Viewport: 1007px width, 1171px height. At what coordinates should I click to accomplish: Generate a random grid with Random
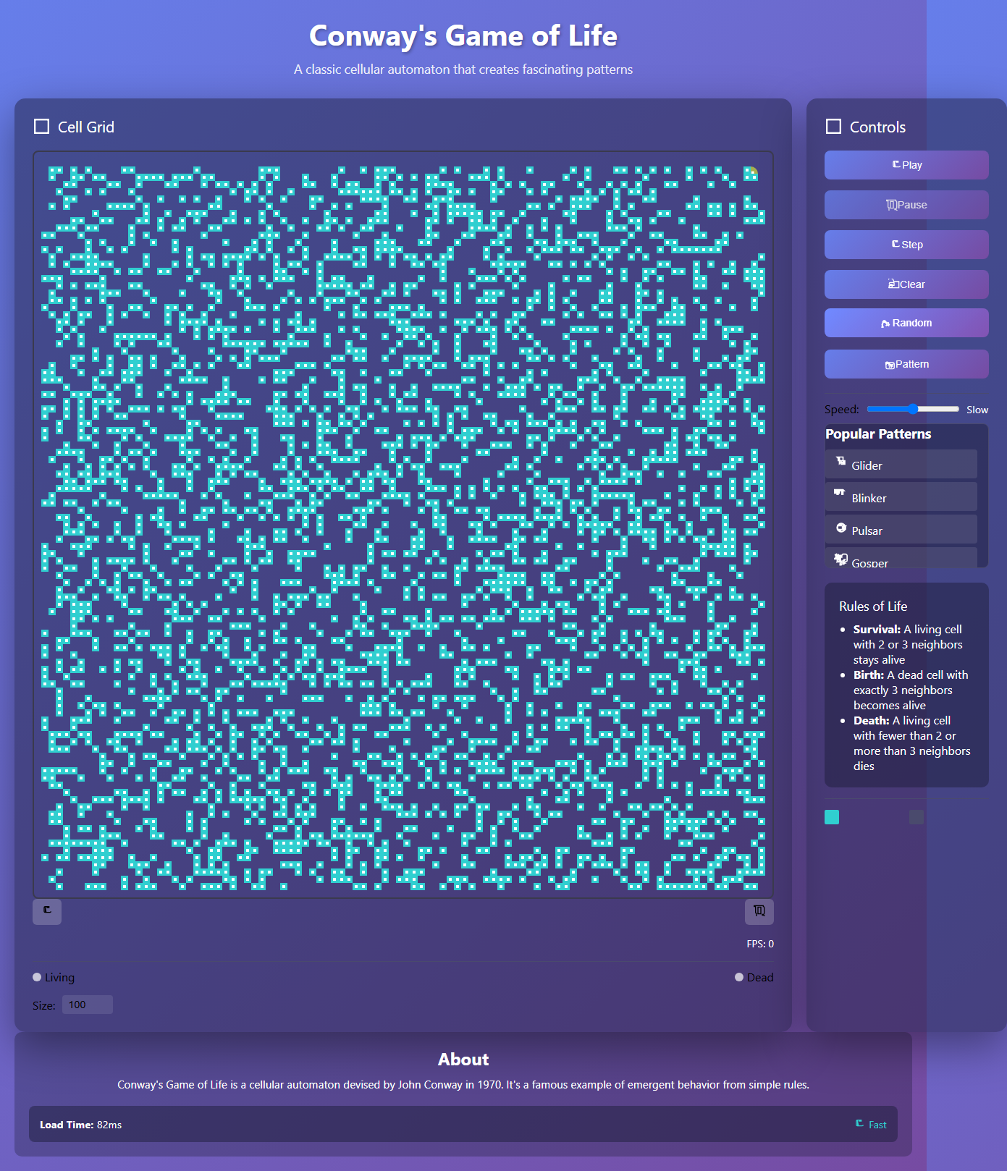point(906,323)
